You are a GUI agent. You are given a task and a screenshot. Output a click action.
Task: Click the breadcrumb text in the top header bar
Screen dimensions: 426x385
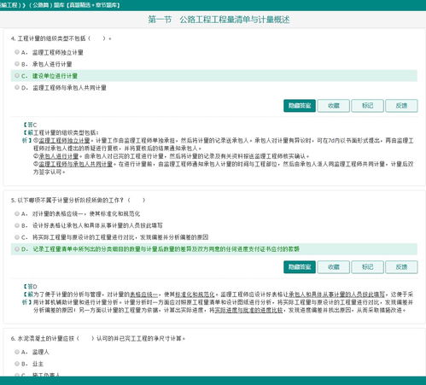point(60,5)
